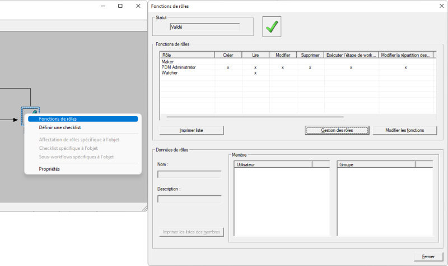This screenshot has width=448, height=266.
Task: Open Gestion des rôles
Action: pyautogui.click(x=337, y=130)
